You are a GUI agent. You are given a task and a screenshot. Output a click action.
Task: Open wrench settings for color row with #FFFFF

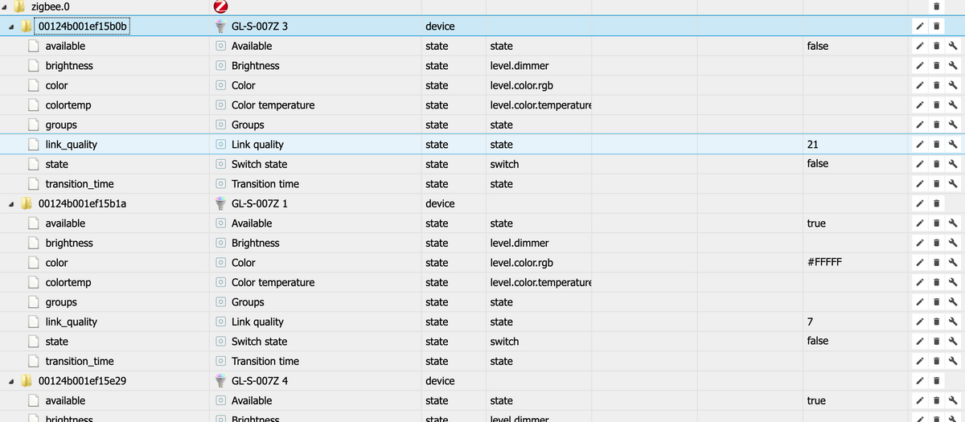[x=952, y=263]
